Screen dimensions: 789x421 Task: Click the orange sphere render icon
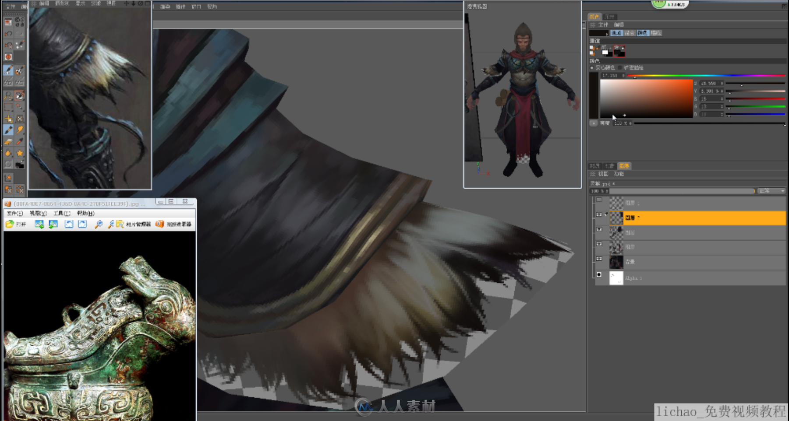coord(8,57)
